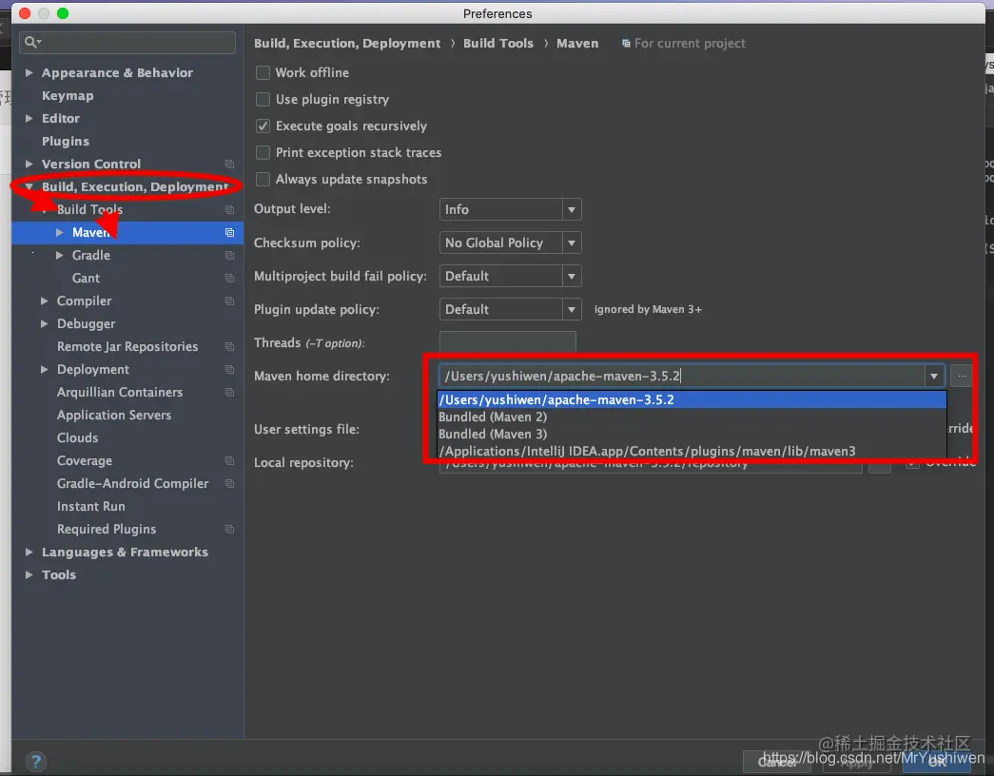Open the Output level Info dropdown
This screenshot has height=776, width=994.
[510, 209]
